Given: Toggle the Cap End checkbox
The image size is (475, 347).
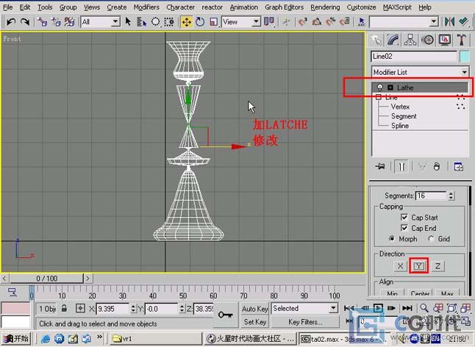Looking at the screenshot, I should click(x=404, y=228).
